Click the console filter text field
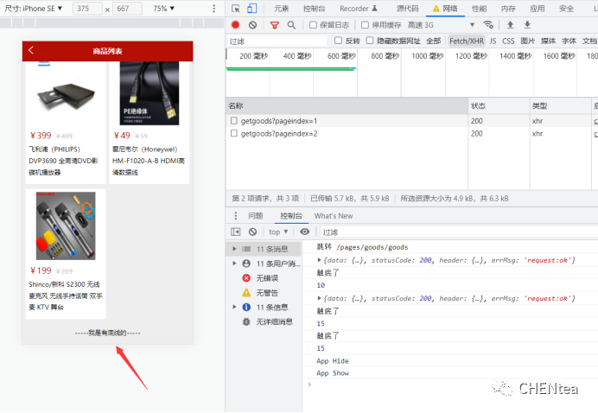This screenshot has height=413, width=598. point(459,232)
